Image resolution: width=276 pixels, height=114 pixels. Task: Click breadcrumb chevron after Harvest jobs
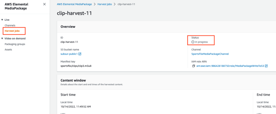(115, 4)
